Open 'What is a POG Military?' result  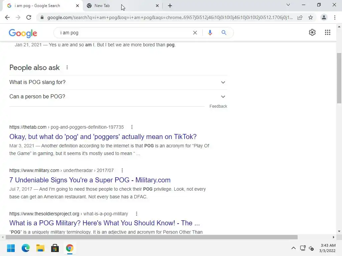coord(105,223)
